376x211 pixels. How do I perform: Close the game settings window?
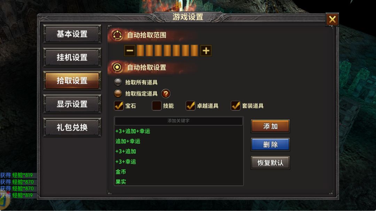332,19
